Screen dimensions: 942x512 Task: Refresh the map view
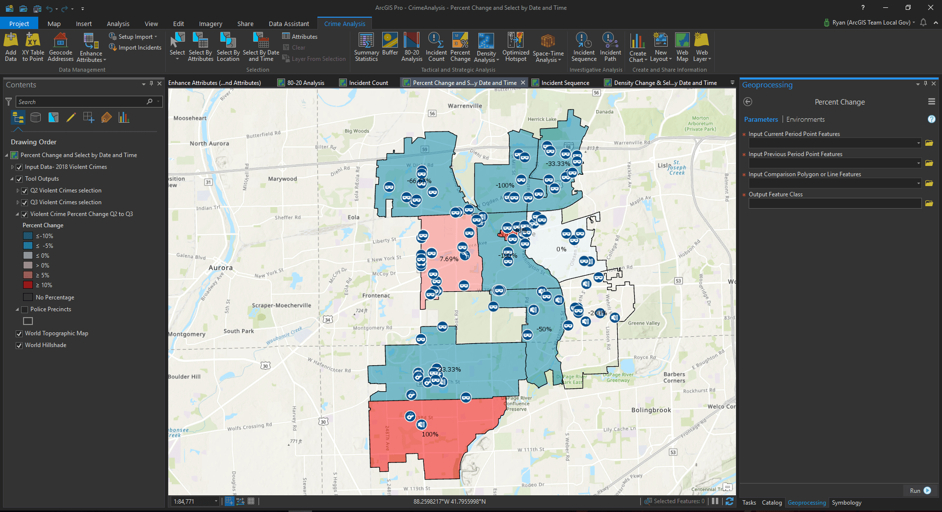coord(730,501)
